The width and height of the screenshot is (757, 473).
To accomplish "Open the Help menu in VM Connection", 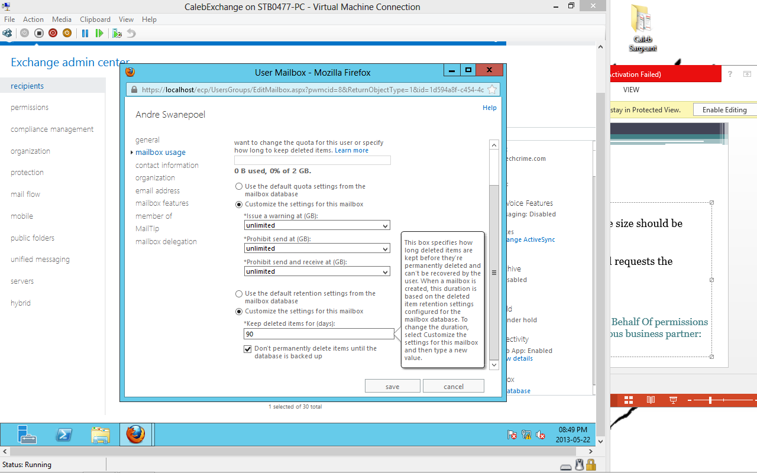I will click(150, 20).
